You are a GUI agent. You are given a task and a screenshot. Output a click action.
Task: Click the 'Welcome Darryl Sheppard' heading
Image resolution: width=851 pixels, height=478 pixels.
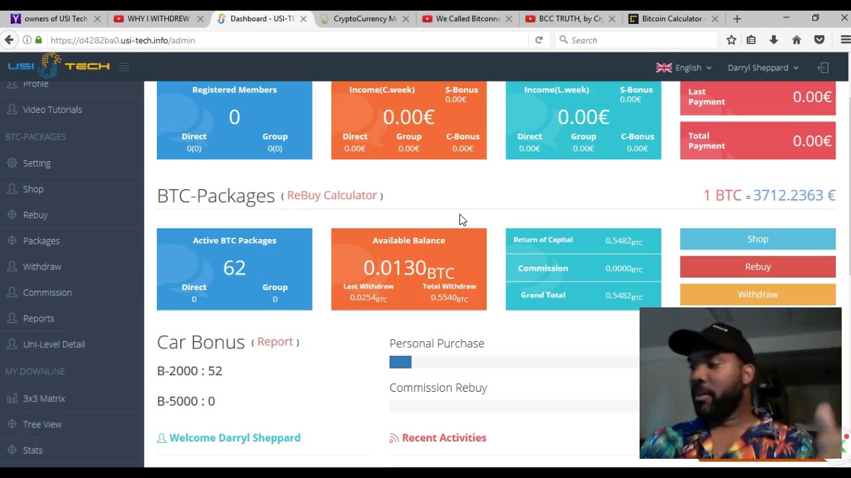235,438
